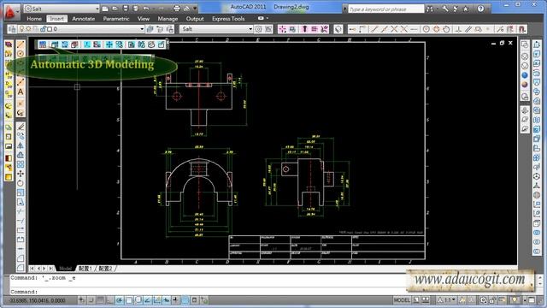Click the first icon in the floating 3D modeling toolbar
This screenshot has height=308, width=547.
tap(43, 44)
